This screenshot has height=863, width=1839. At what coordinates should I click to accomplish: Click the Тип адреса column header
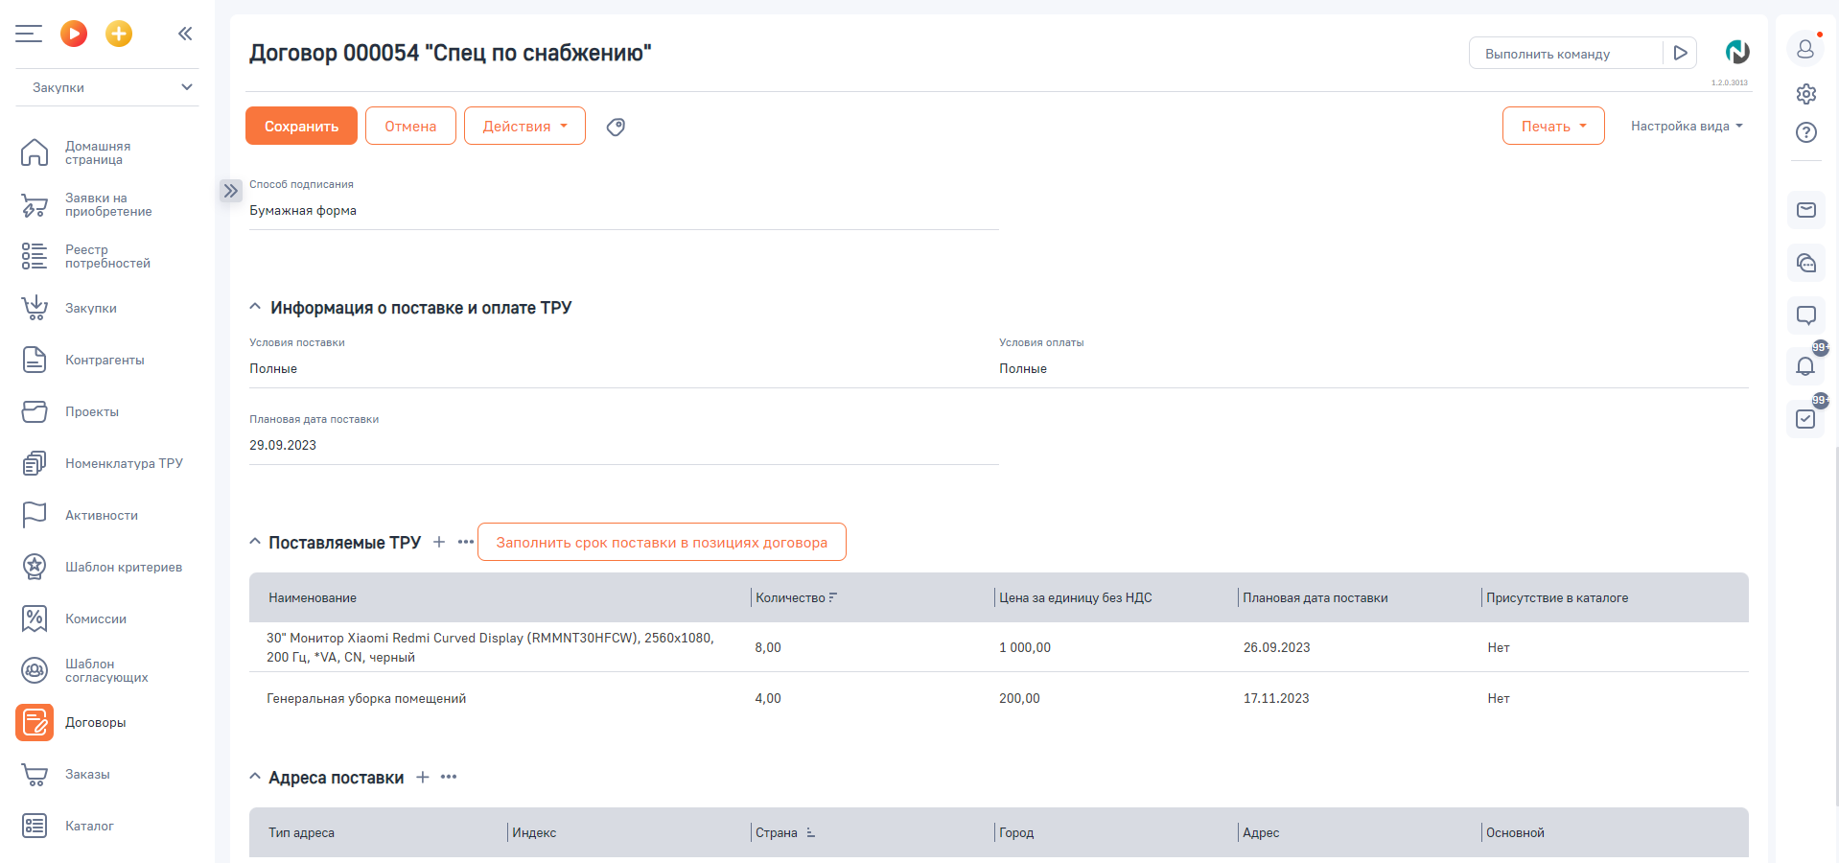pos(301,832)
